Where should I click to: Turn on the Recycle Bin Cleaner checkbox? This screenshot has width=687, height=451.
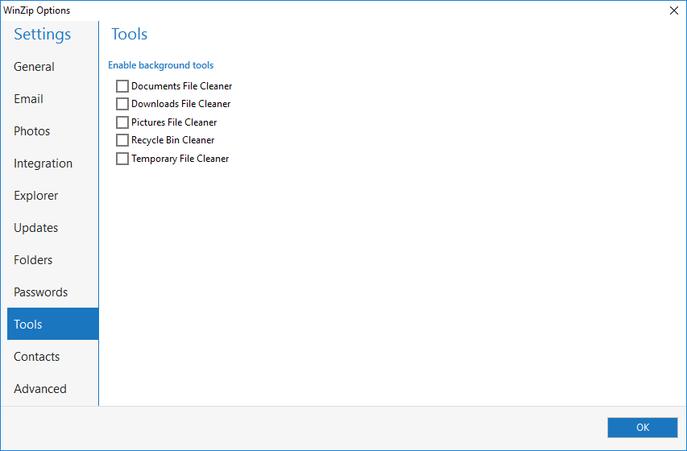122,140
